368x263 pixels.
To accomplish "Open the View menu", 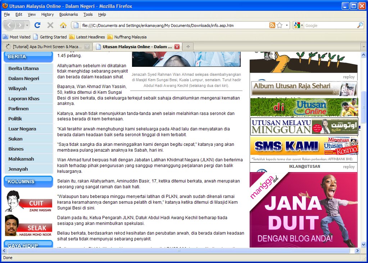I will point(32,14).
